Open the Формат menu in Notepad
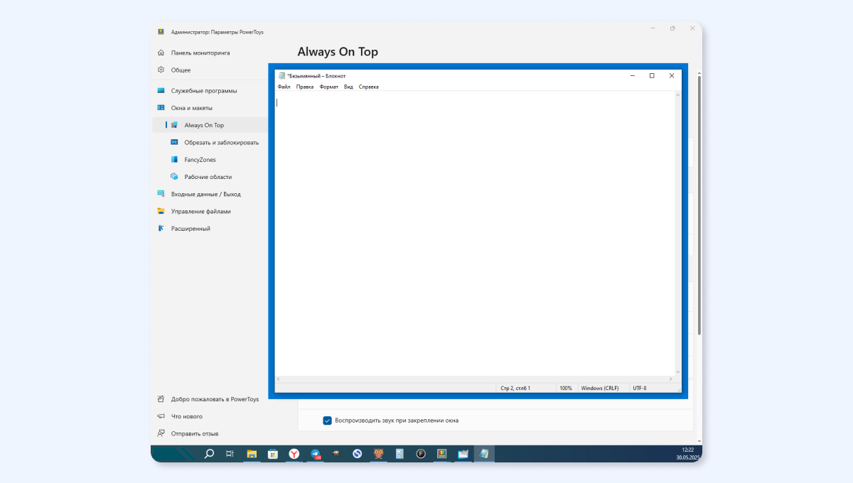Image resolution: width=853 pixels, height=483 pixels. pyautogui.click(x=329, y=87)
